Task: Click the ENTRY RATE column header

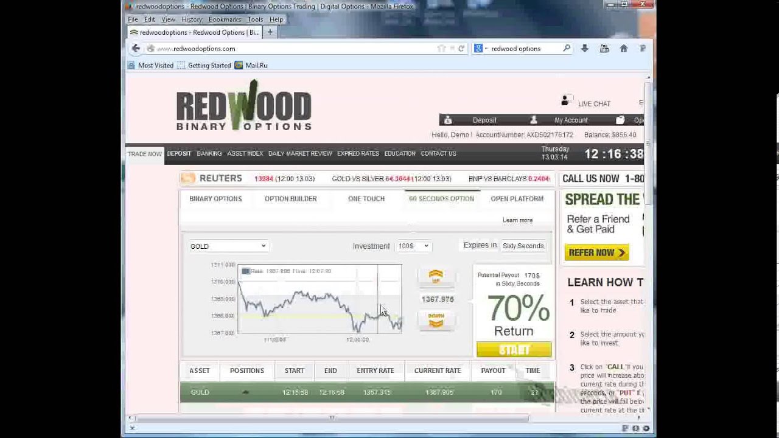Action: pos(376,370)
